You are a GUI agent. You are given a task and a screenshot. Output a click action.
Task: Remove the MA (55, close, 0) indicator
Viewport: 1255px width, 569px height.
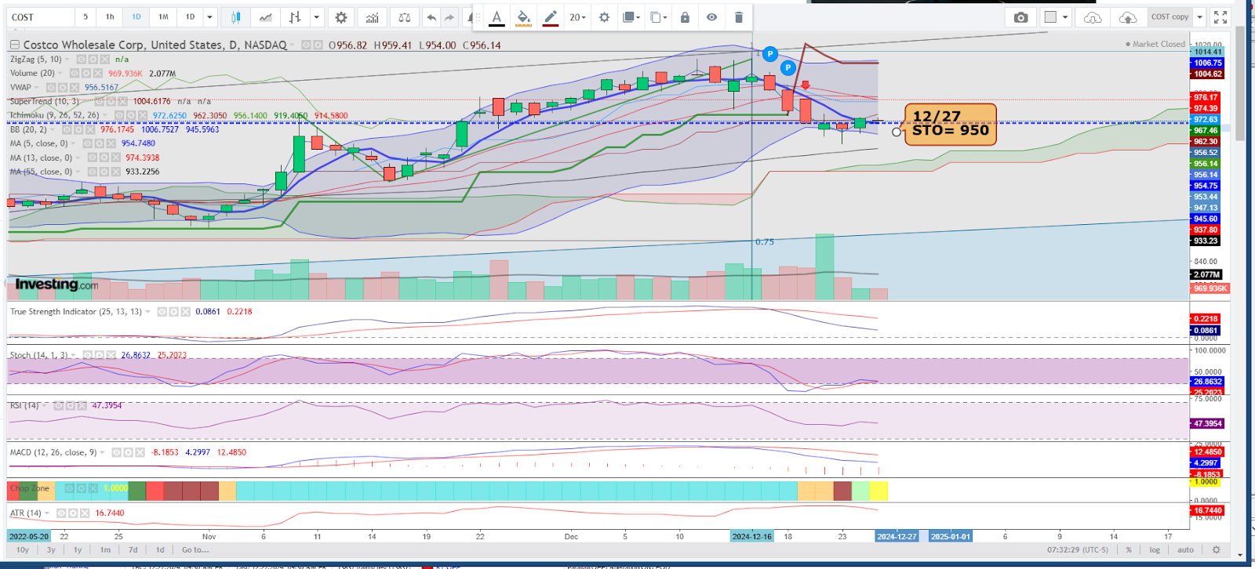click(115, 172)
